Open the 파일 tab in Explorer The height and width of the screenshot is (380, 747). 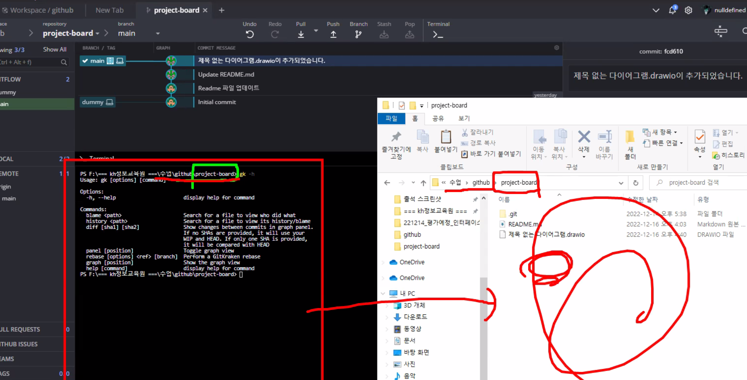click(x=391, y=118)
